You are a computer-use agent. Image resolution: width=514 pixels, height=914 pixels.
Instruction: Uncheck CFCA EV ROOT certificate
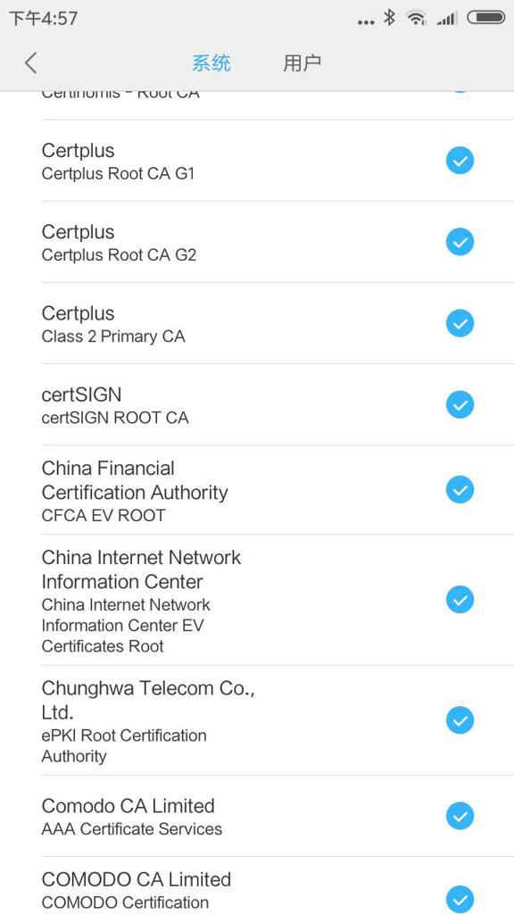coord(460,490)
